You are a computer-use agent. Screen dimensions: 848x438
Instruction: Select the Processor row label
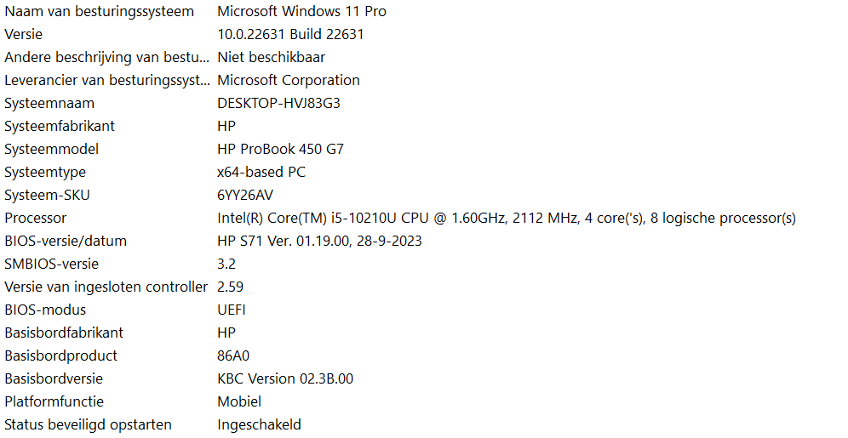click(x=36, y=219)
